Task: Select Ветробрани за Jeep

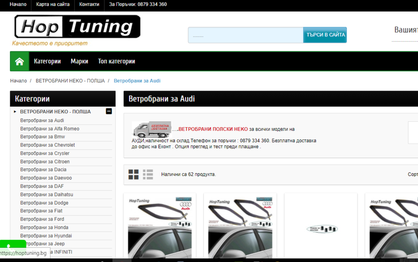Action: click(45, 244)
